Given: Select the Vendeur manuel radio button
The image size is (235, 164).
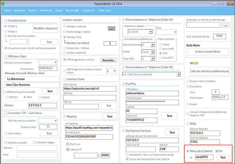Looking at the screenshot, I should (x=64, y=26).
